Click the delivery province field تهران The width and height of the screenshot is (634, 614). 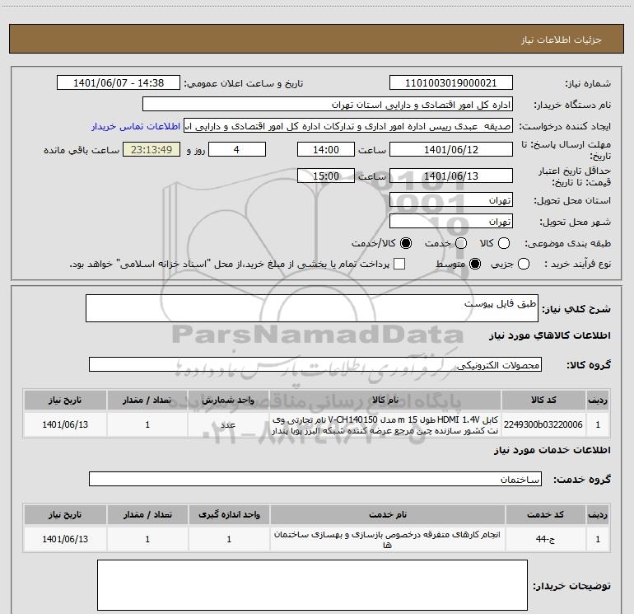coord(451,199)
